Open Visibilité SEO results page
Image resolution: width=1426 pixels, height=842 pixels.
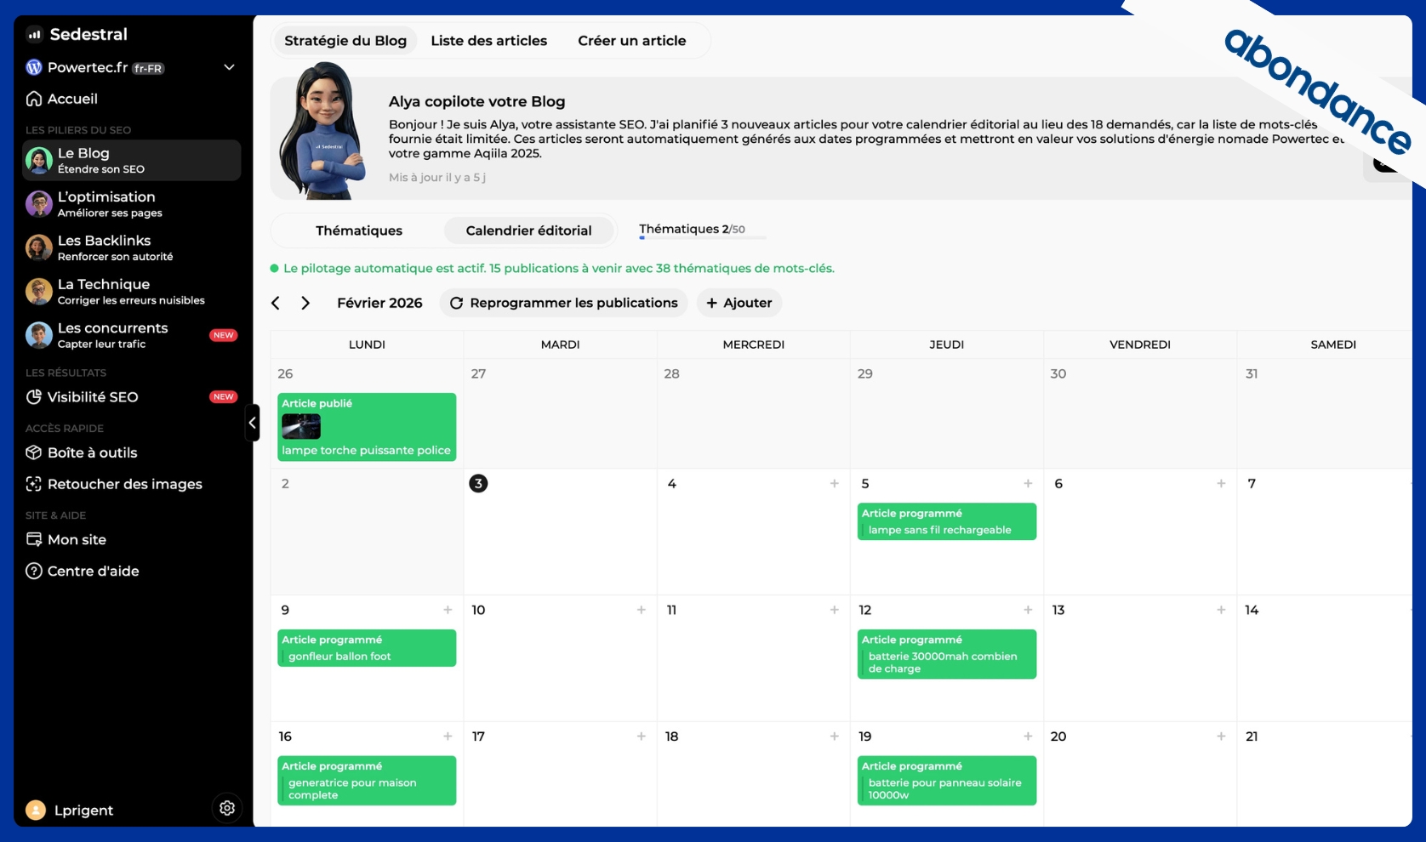click(x=92, y=397)
